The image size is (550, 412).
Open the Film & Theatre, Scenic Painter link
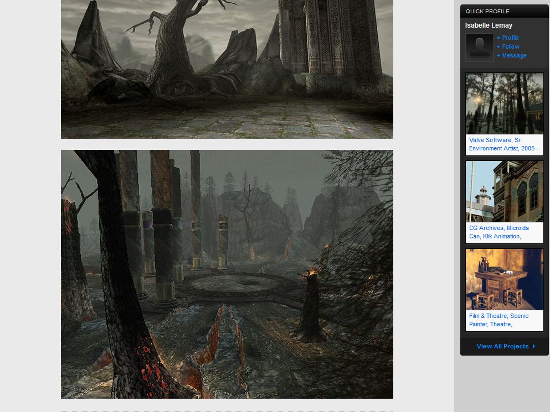[x=498, y=320]
